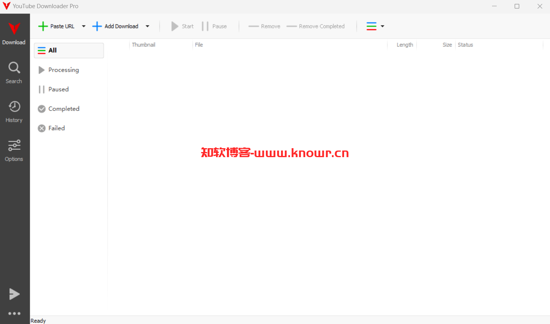
Task: Click the Start toolbar button
Action: (x=183, y=26)
